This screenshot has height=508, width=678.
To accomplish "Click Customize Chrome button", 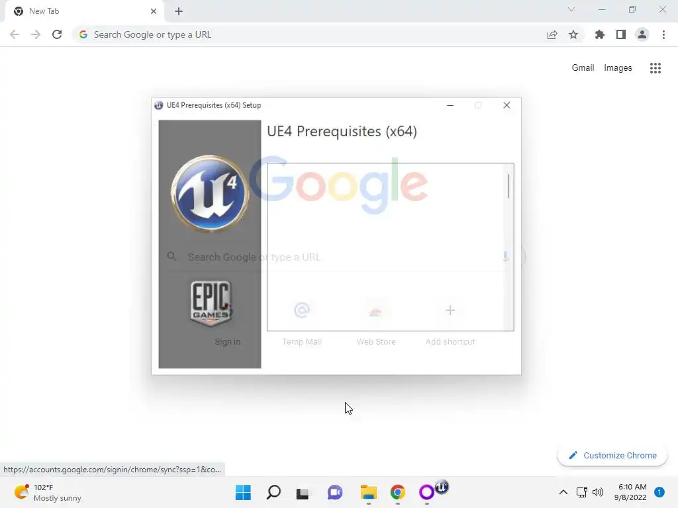I will [612, 455].
